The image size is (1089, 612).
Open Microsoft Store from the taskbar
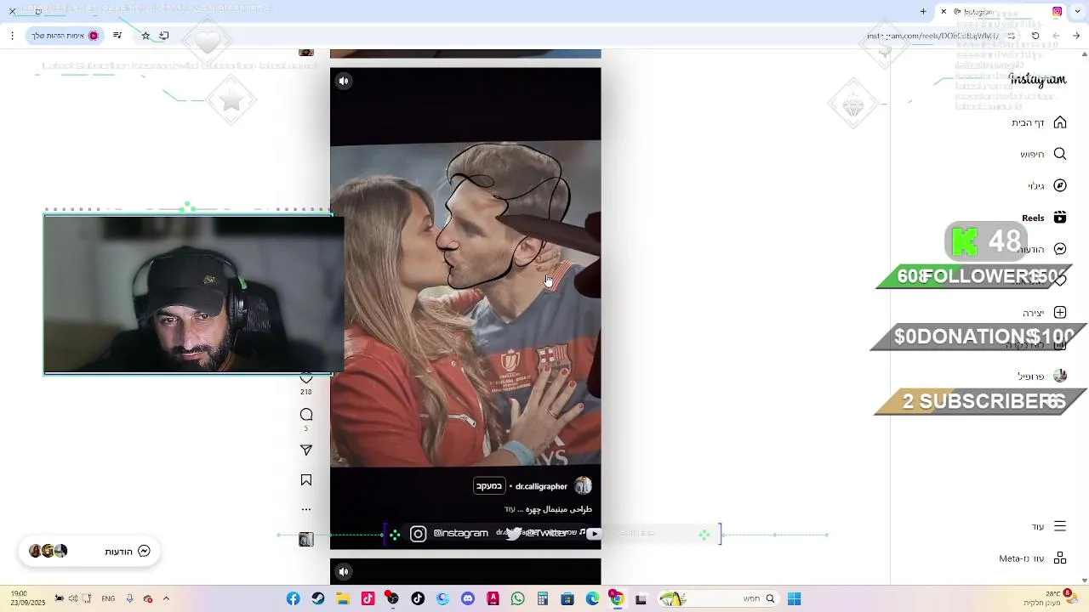[x=567, y=599]
